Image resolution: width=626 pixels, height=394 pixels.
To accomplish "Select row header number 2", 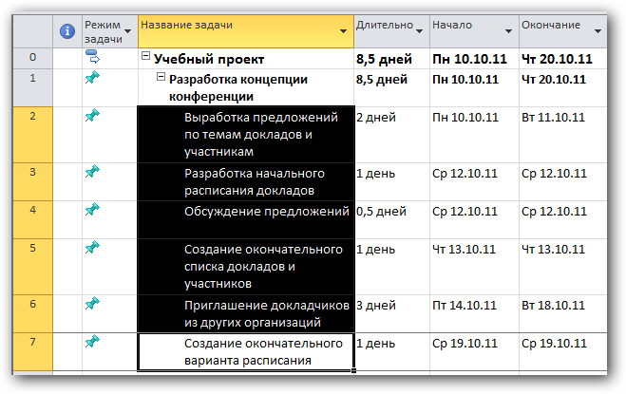I will point(32,135).
